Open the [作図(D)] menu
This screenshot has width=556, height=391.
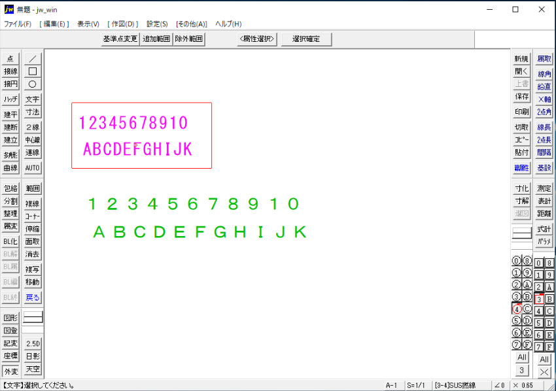pyautogui.click(x=123, y=24)
